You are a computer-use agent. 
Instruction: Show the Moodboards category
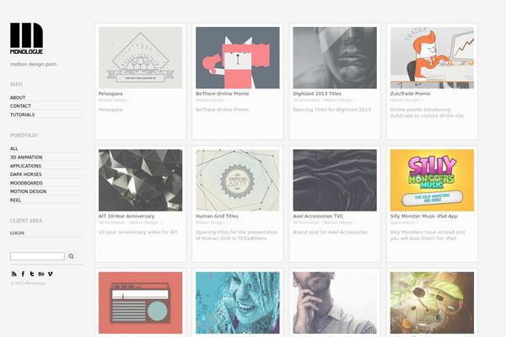pos(26,183)
